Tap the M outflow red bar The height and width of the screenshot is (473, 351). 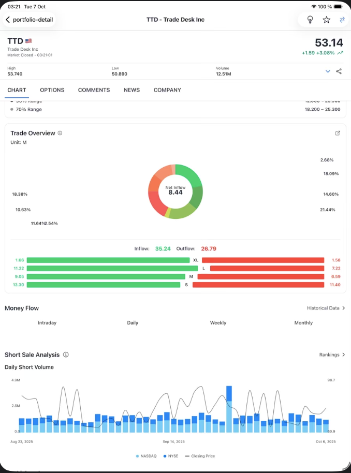[x=261, y=277]
